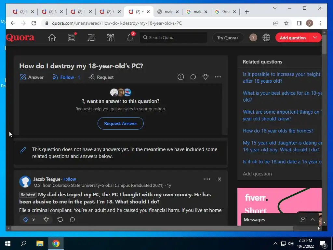Open Windows notification center
This screenshot has width=333, height=250.
point(323,244)
